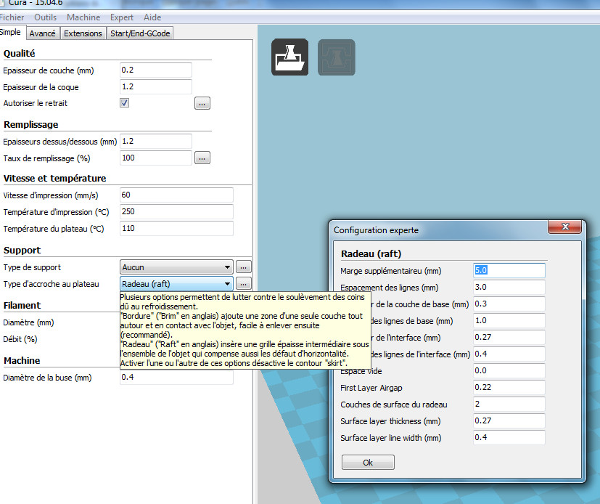Image resolution: width=600 pixels, height=504 pixels.
Task: Click Ok in Configuration experte dialog
Action: tap(368, 463)
